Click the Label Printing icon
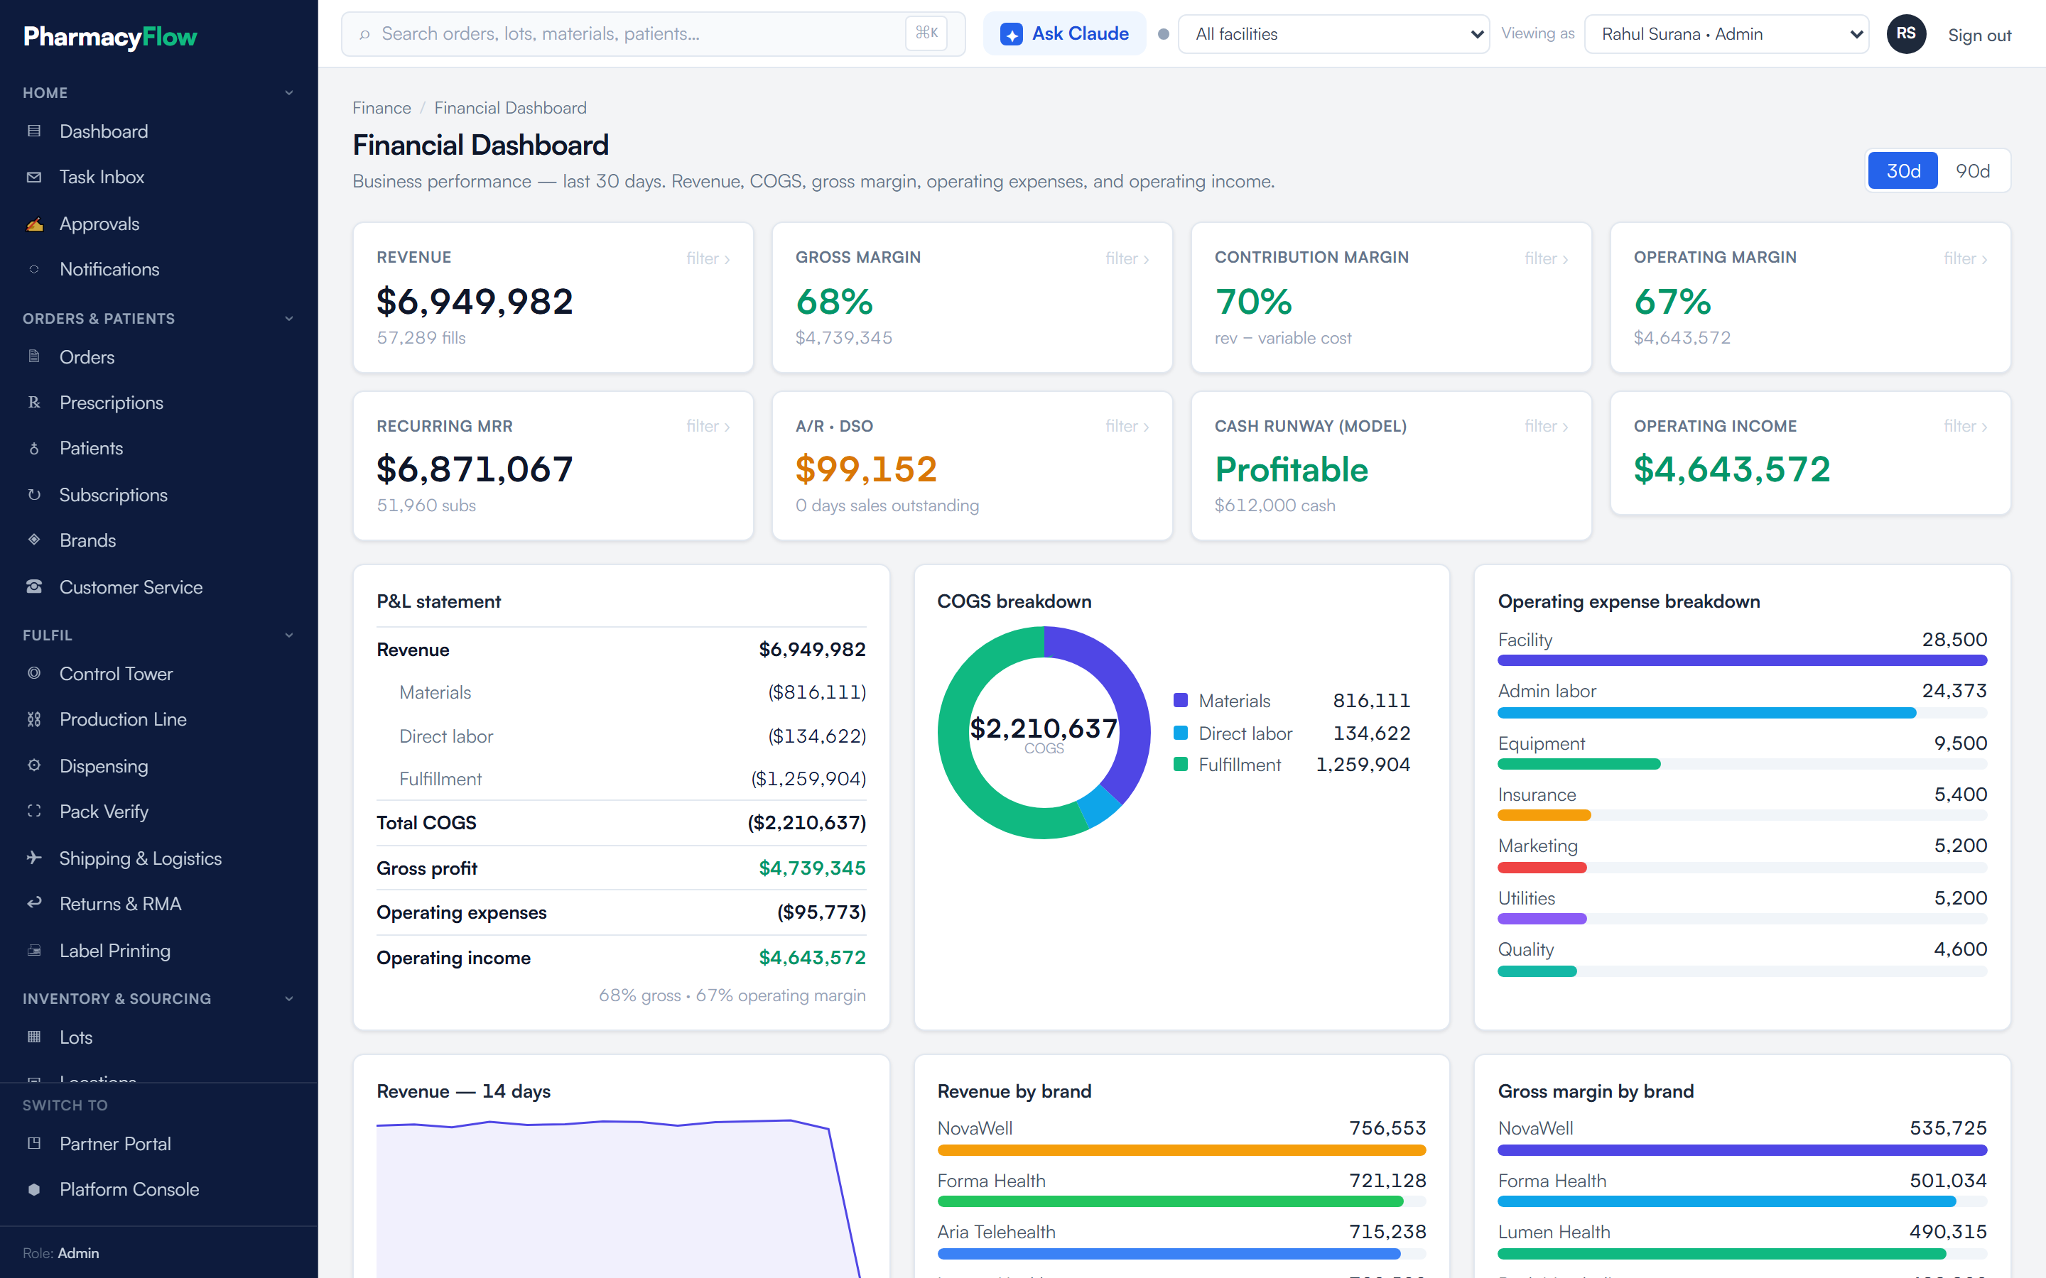The image size is (2046, 1278). 34,951
